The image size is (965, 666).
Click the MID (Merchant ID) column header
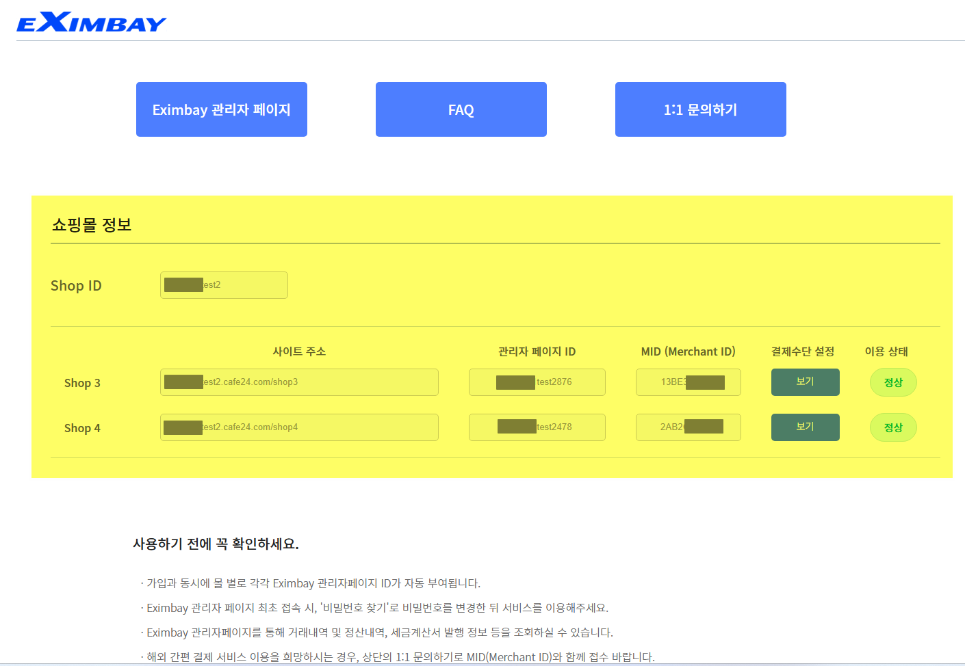pyautogui.click(x=689, y=351)
